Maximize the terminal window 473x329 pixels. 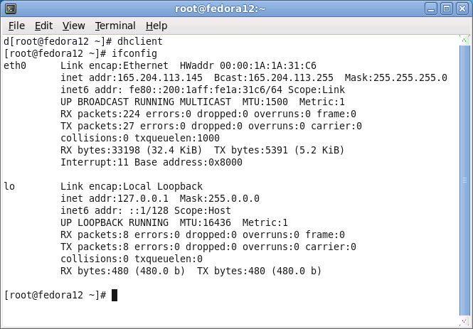click(447, 9)
